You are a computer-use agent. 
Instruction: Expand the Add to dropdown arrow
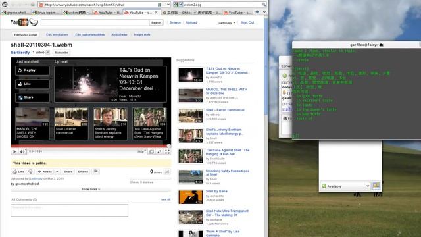(57, 171)
